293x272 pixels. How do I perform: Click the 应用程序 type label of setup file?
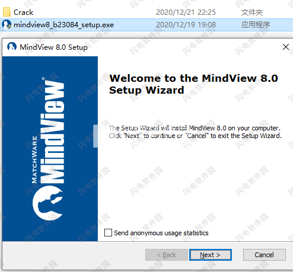pyautogui.click(x=256, y=25)
